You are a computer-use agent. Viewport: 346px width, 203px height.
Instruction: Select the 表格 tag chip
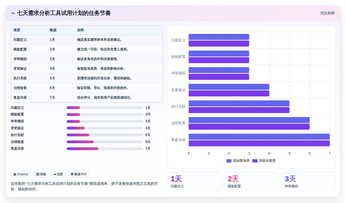click(x=41, y=174)
